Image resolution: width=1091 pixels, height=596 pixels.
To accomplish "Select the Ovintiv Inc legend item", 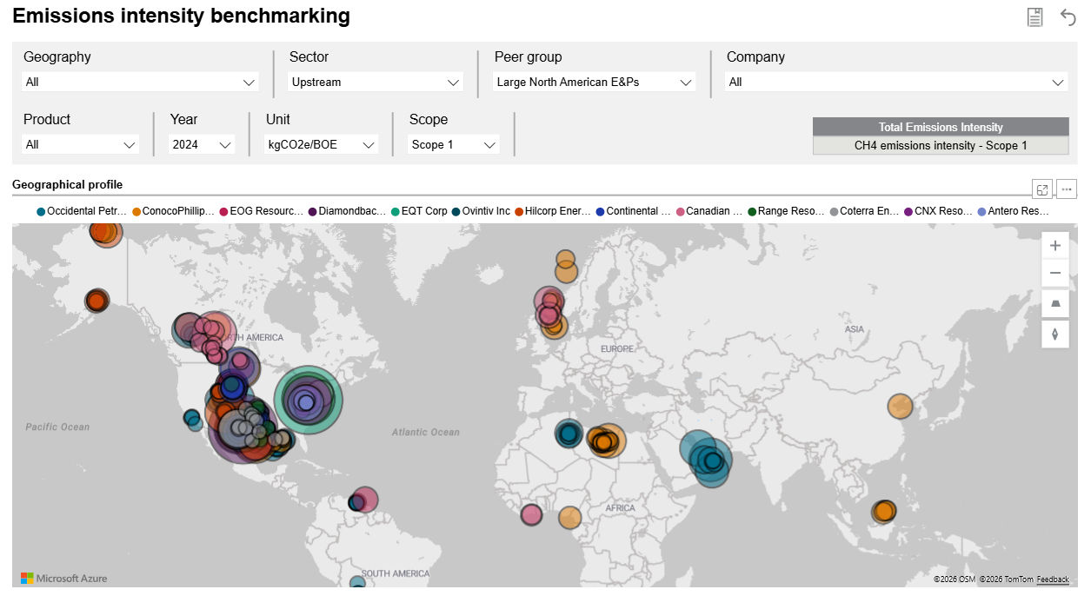I will [x=481, y=211].
